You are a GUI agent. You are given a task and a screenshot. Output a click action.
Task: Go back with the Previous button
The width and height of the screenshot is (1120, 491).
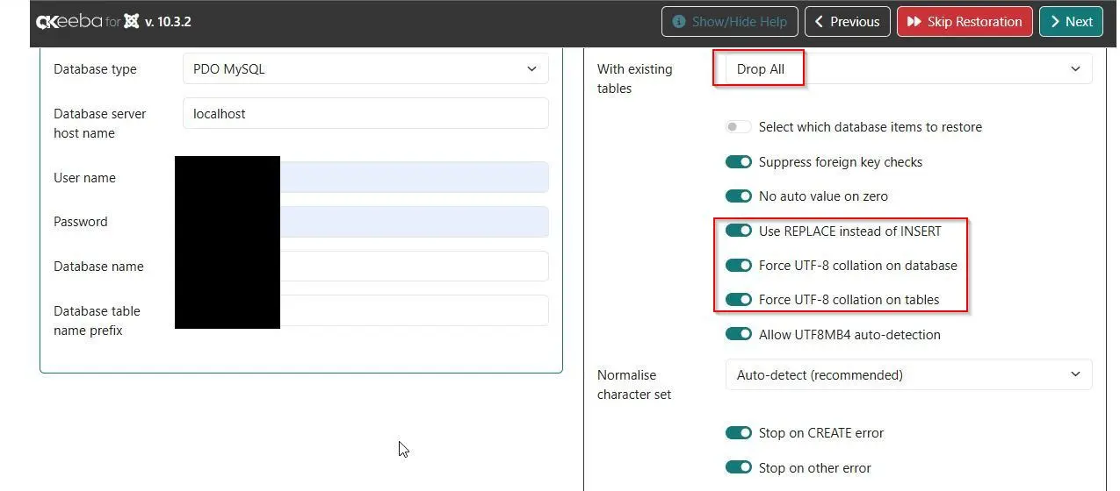tap(847, 22)
